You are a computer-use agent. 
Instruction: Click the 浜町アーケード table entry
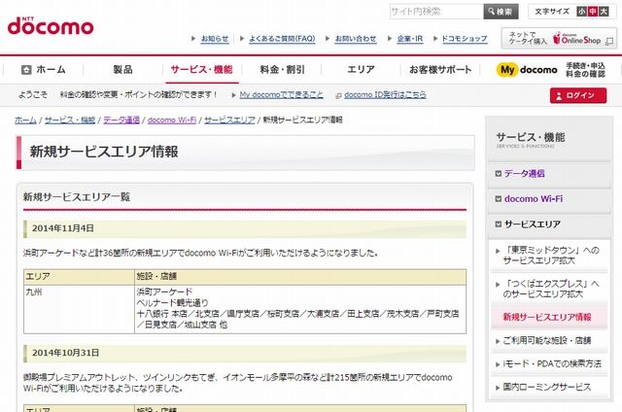[164, 292]
